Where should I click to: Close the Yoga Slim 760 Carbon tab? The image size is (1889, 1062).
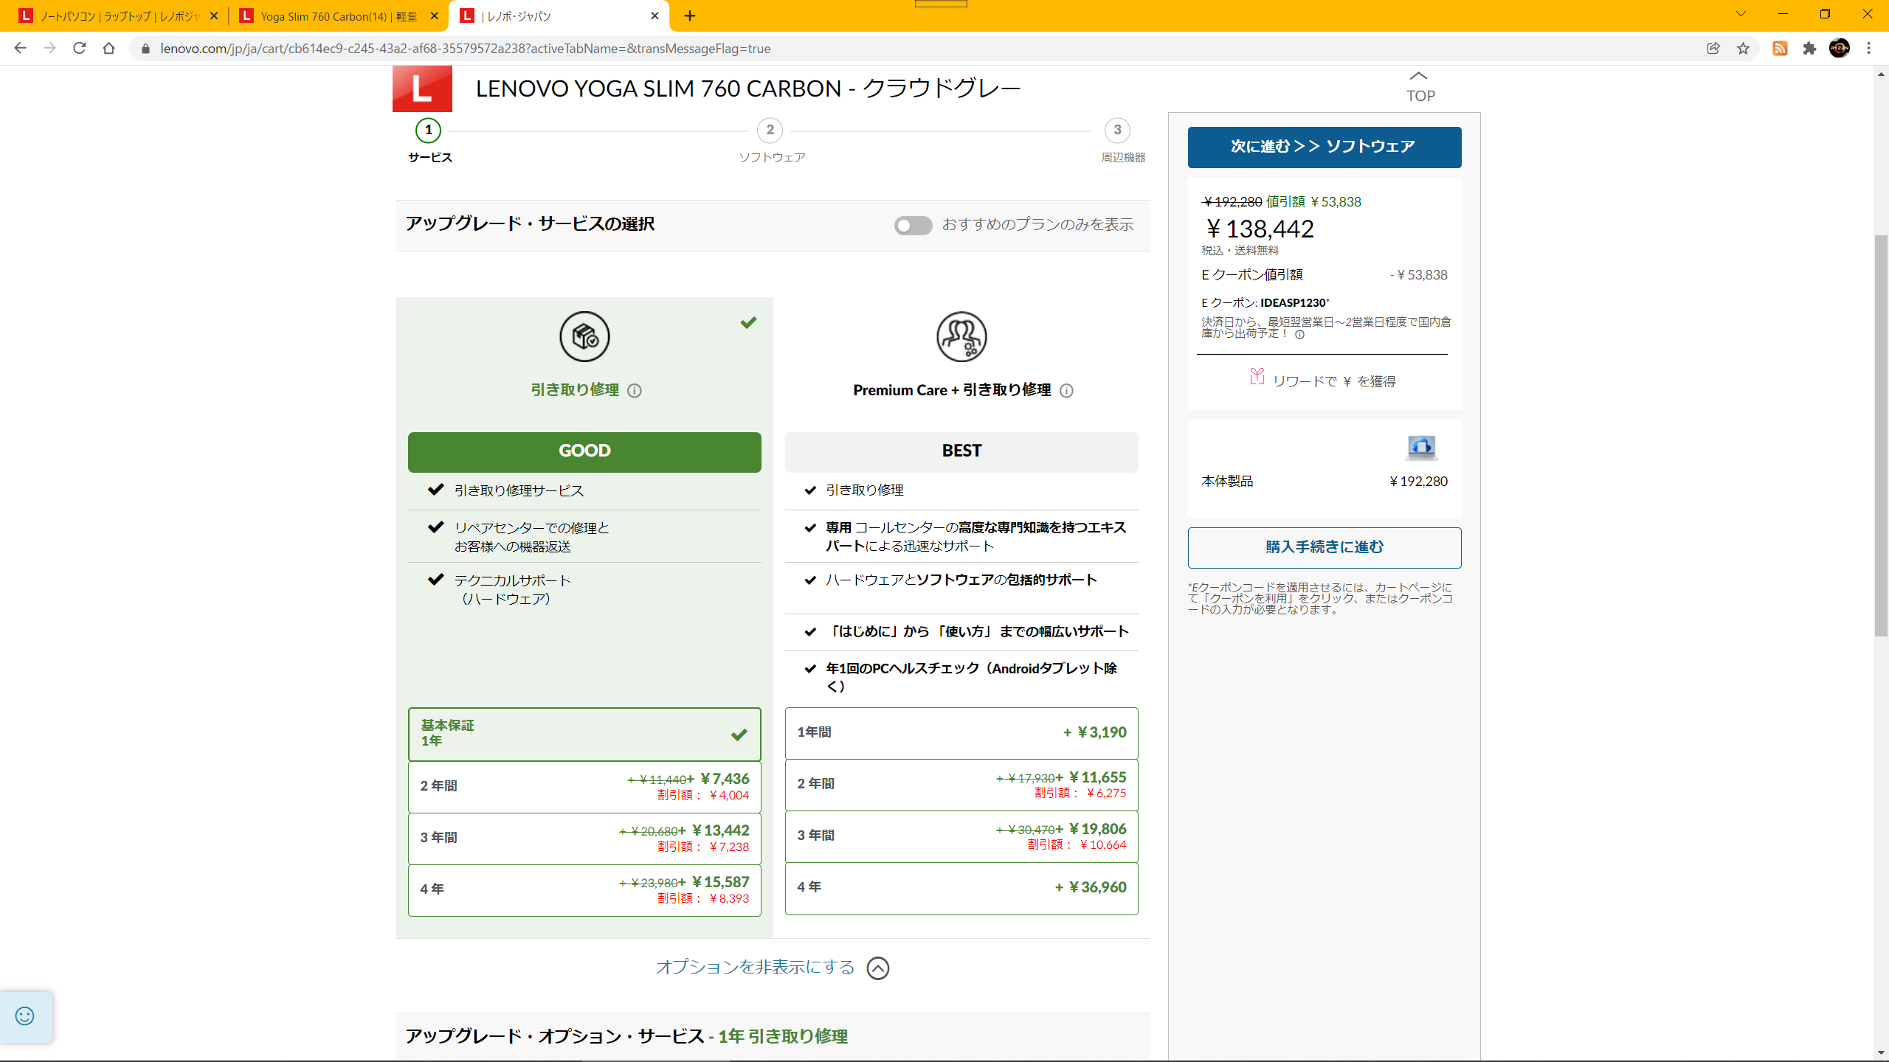tap(434, 15)
